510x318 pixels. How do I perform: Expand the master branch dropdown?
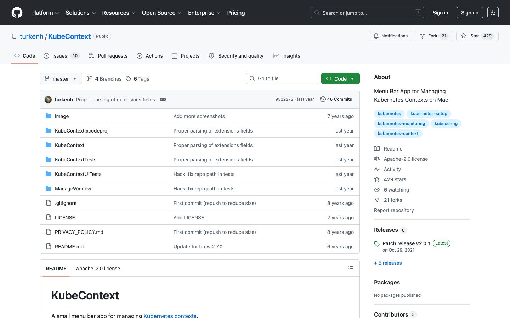tap(61, 78)
